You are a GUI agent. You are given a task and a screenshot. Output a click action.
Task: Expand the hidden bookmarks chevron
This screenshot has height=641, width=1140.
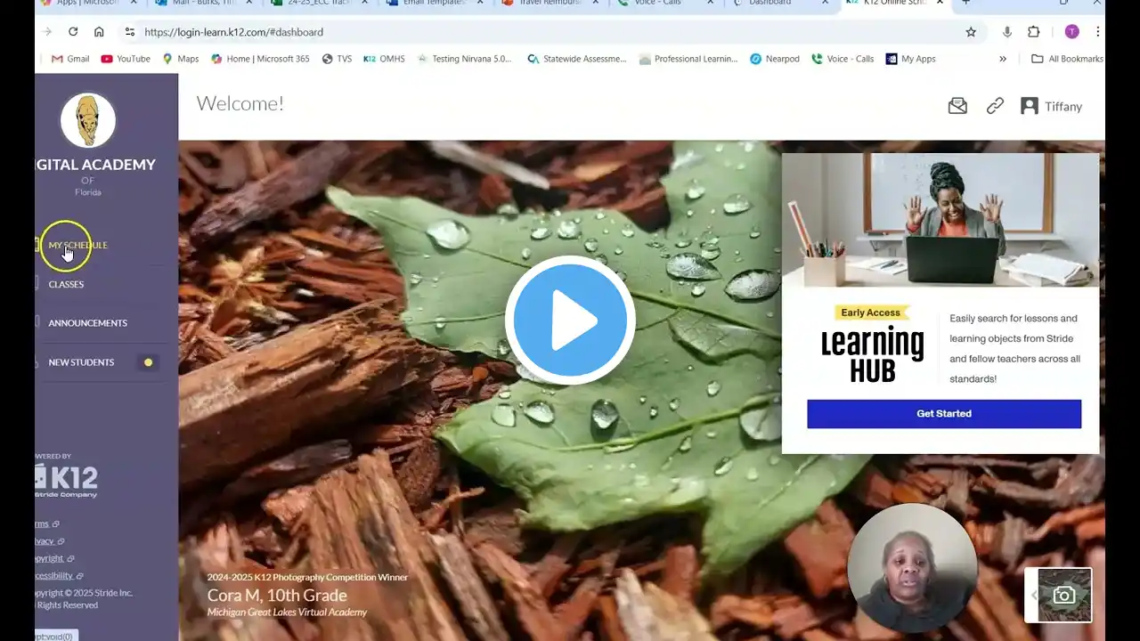click(1003, 59)
